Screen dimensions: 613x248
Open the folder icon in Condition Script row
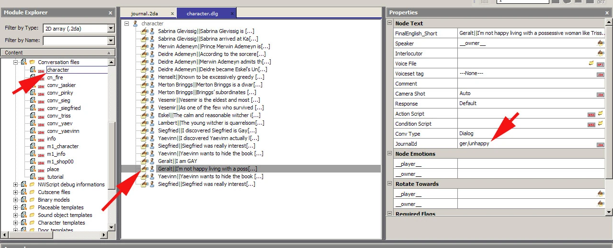(601, 123)
